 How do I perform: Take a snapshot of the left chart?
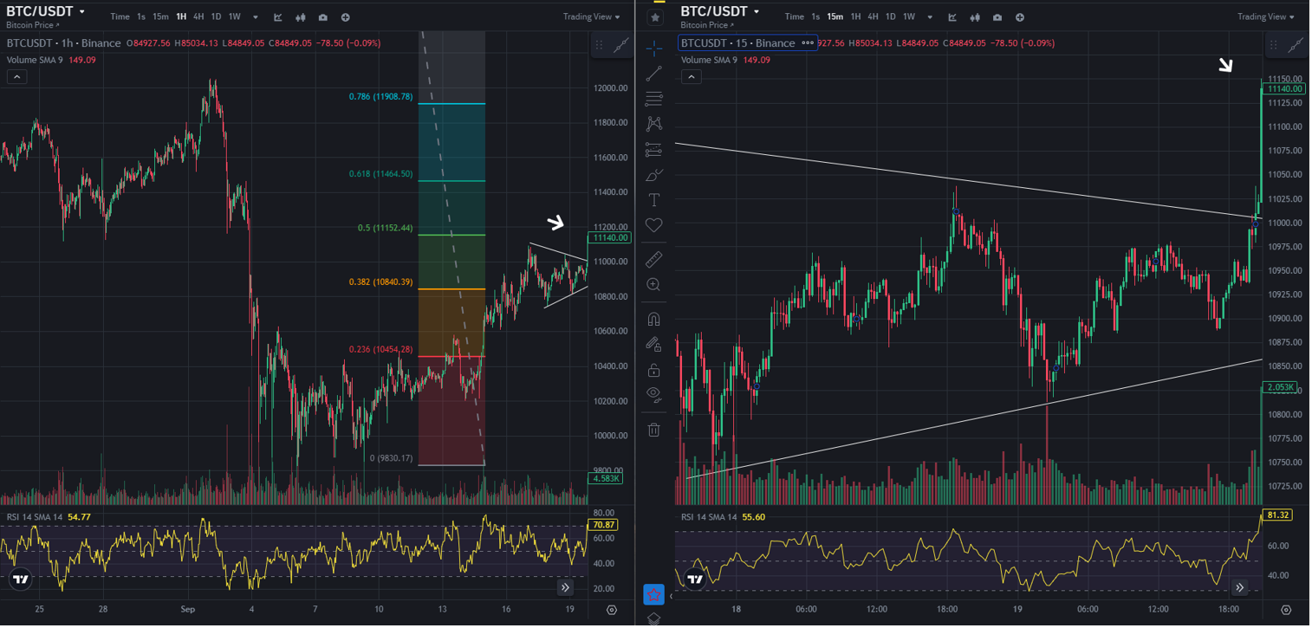point(323,17)
